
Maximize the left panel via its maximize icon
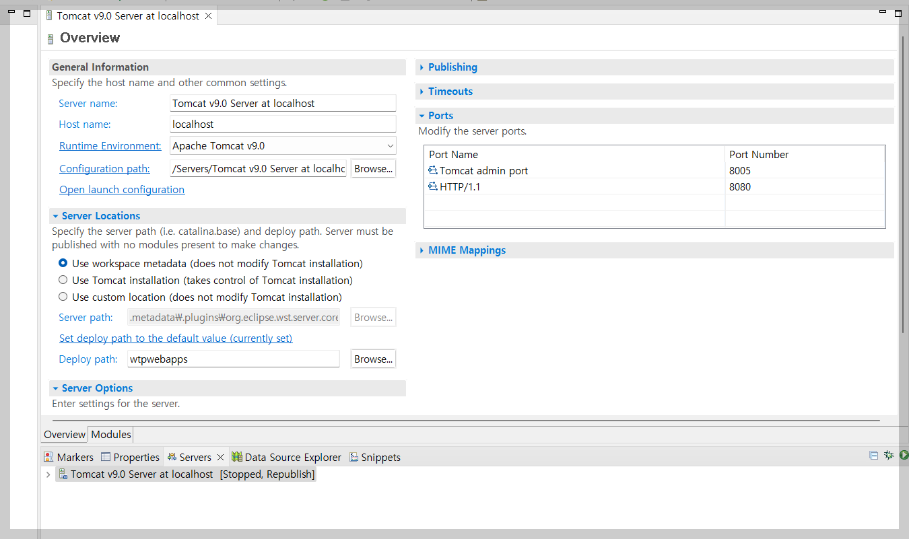(27, 13)
